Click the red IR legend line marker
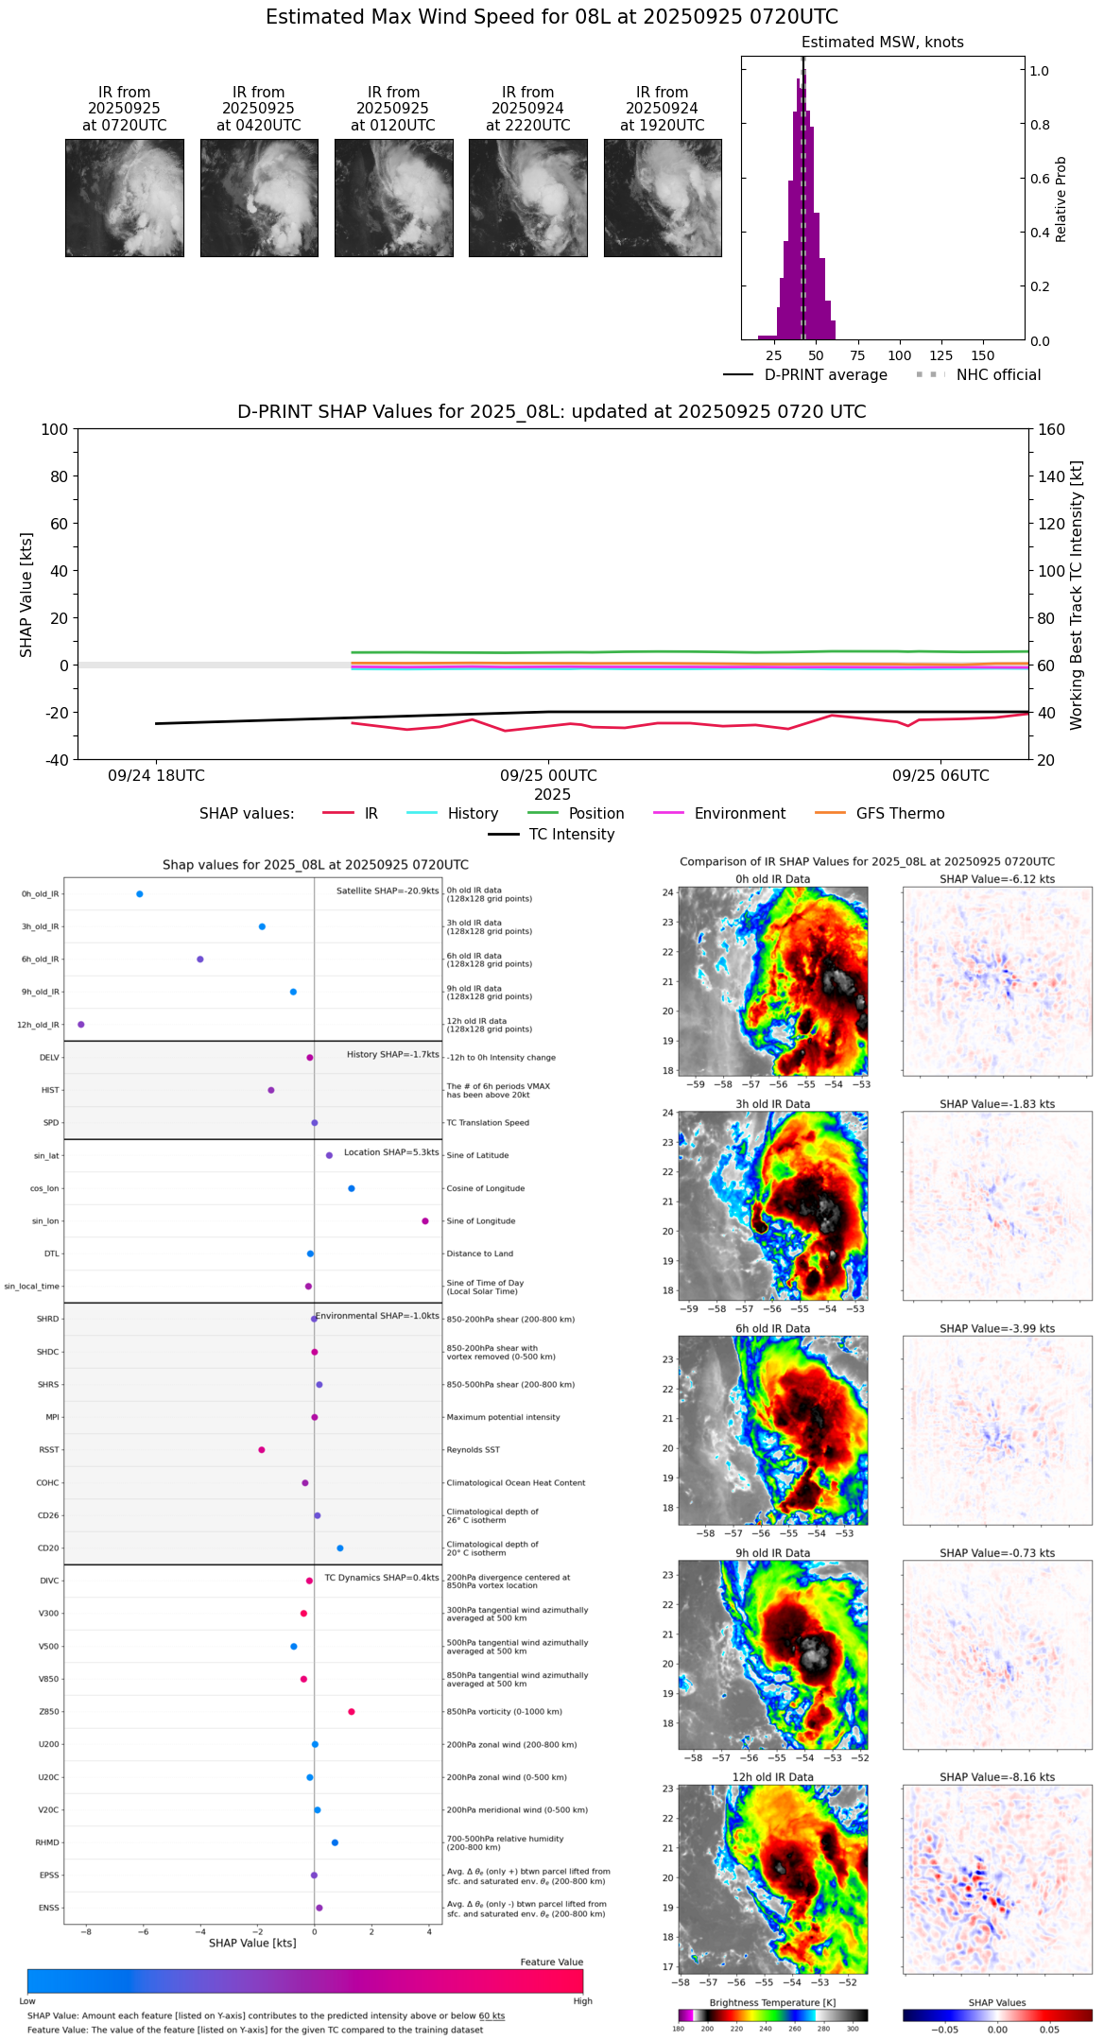The width and height of the screenshot is (1104, 2040). (337, 813)
